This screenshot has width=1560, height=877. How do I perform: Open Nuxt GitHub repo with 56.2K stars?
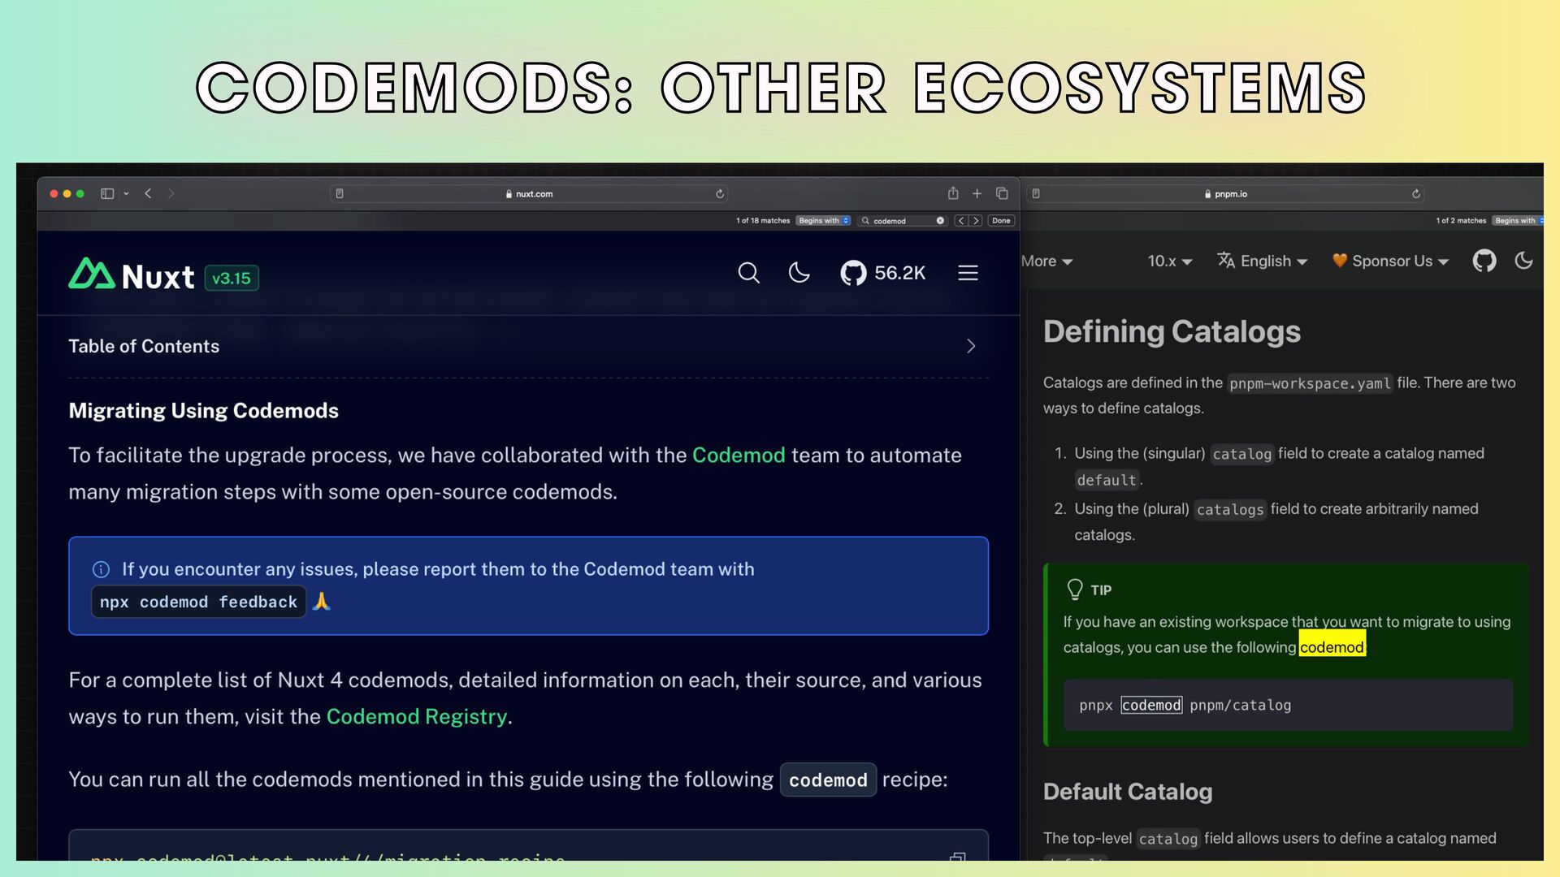(883, 273)
